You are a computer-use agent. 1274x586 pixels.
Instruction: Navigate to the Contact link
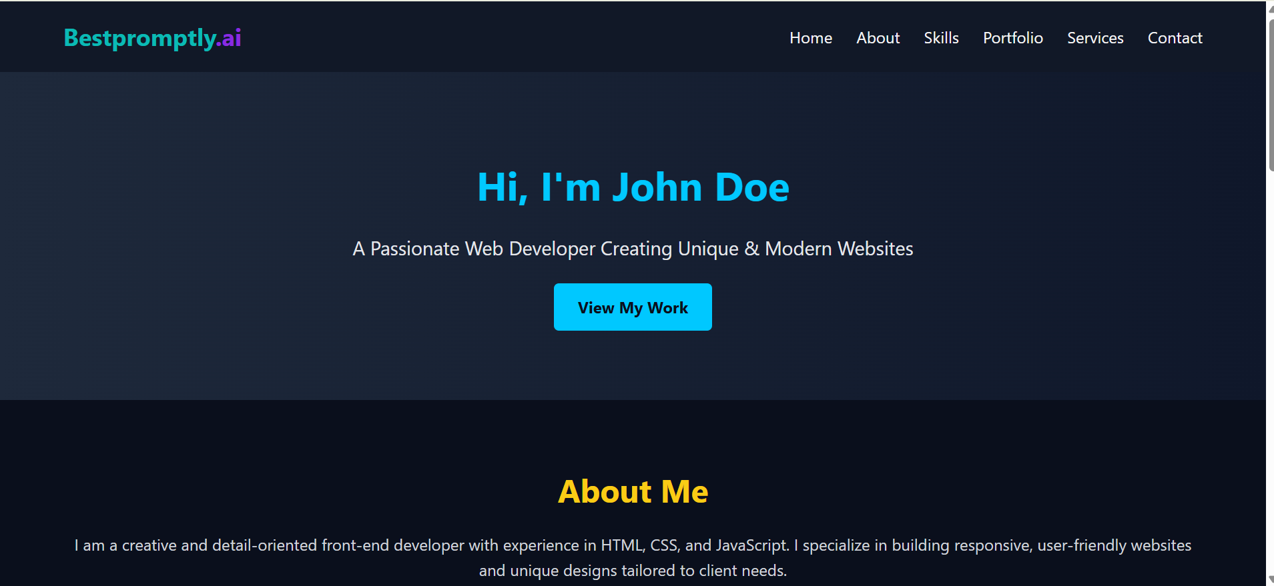pos(1175,38)
